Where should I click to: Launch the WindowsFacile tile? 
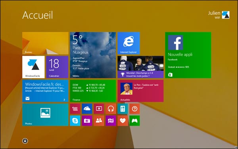coord(33,67)
